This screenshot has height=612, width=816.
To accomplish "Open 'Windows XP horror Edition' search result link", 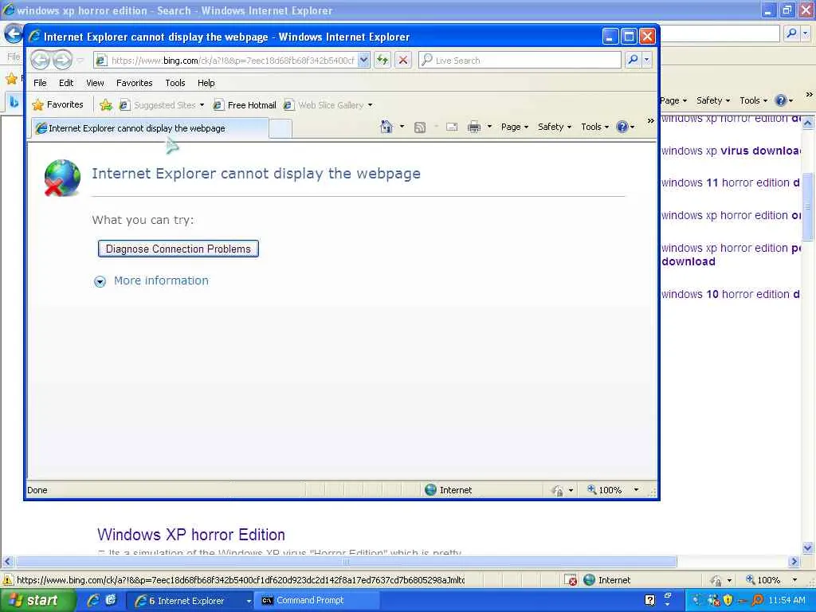I will pyautogui.click(x=191, y=535).
